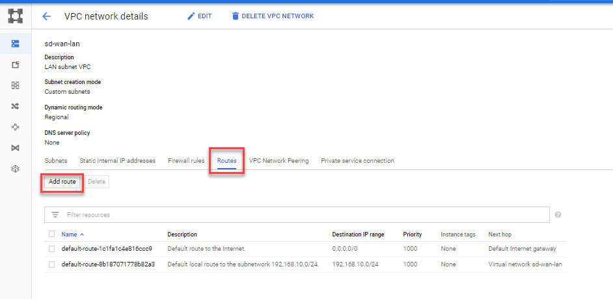613x299 pixels.
Task: Switch to Static internal IP addresses tab
Action: coord(118,161)
